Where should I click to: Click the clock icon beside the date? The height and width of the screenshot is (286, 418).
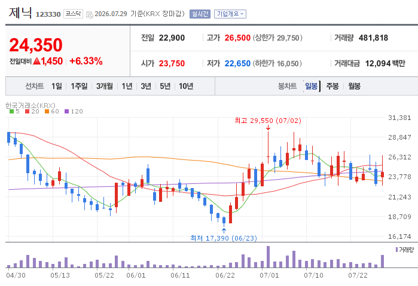(90, 15)
